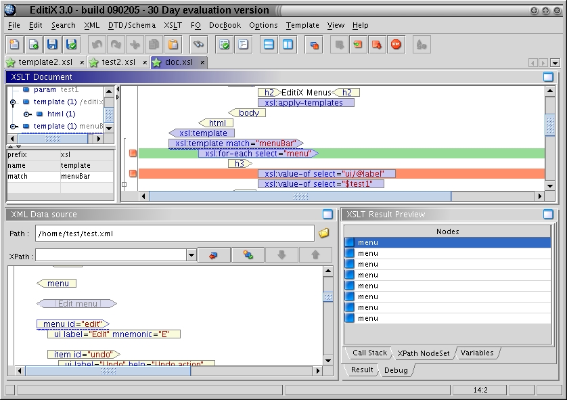Open the DTD/Schema menu

tap(132, 25)
